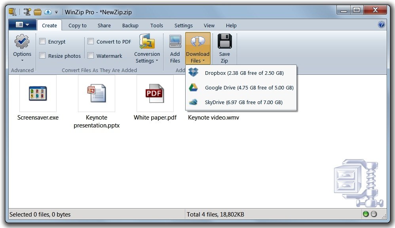The image size is (395, 228).
Task: Open the blue application menu button
Action: coord(23,25)
